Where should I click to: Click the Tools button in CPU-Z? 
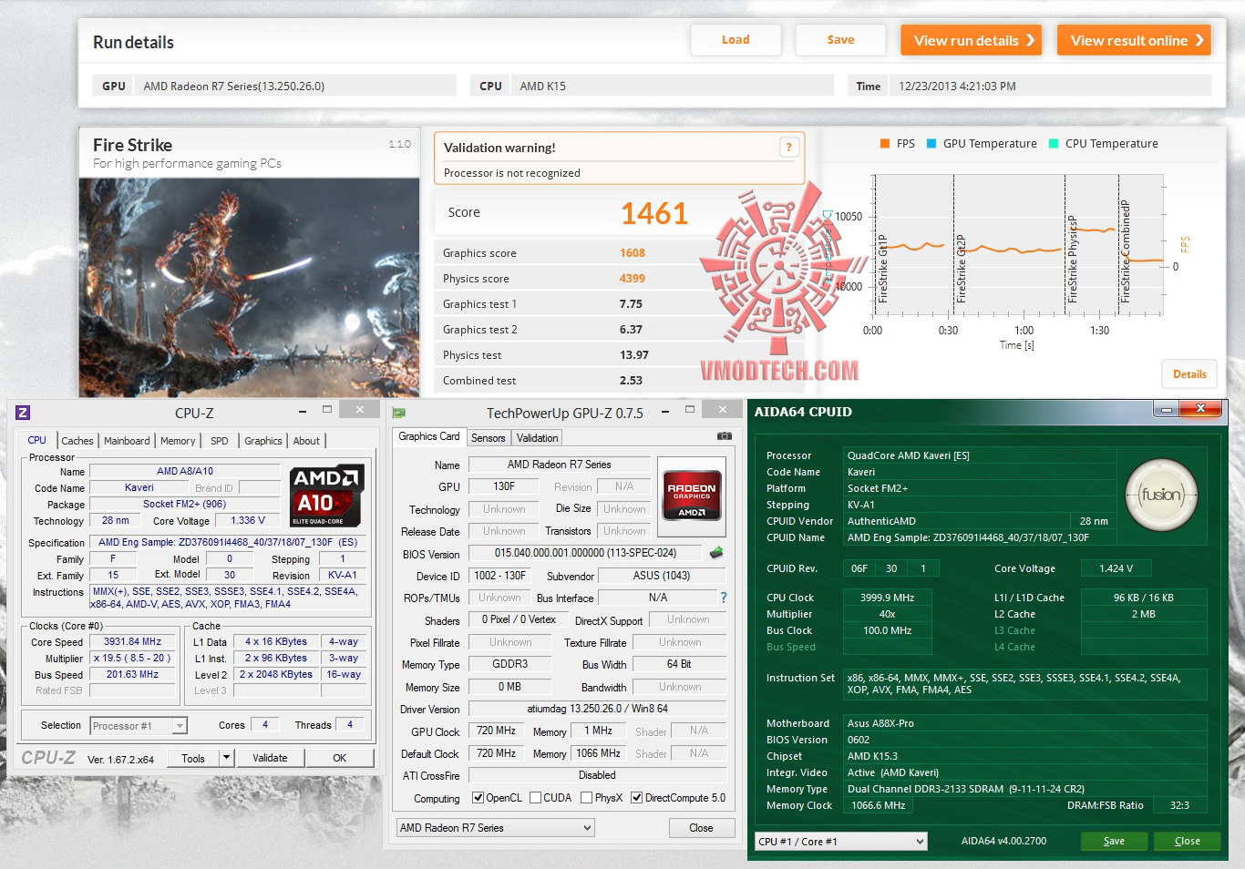(193, 758)
